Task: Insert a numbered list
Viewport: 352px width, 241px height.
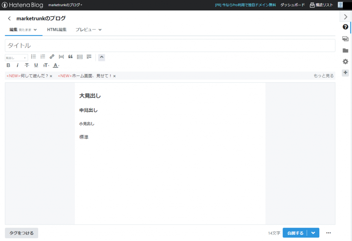Action: coord(43,57)
